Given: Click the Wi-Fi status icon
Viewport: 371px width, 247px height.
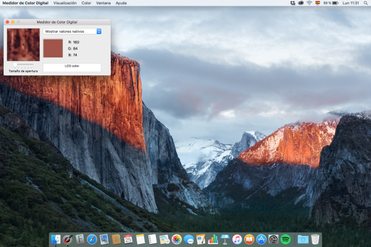Looking at the screenshot, I should click(309, 3).
